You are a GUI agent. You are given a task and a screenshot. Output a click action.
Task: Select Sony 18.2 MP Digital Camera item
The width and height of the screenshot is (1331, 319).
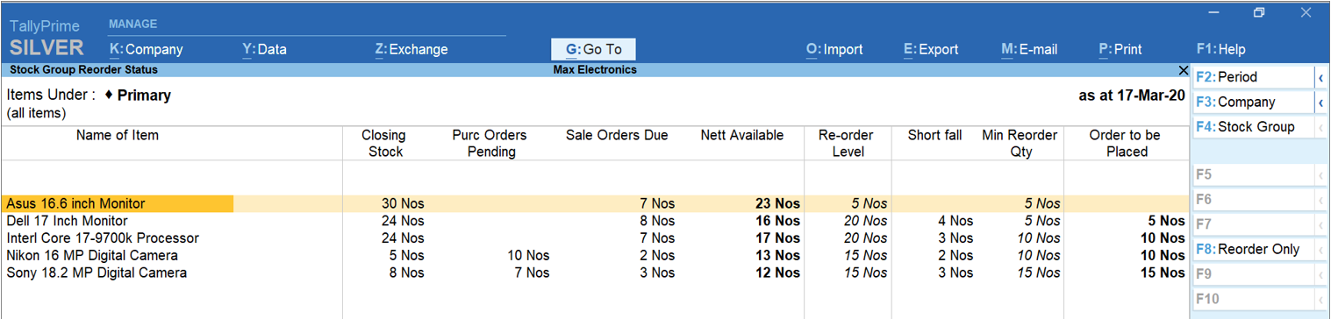(x=97, y=273)
